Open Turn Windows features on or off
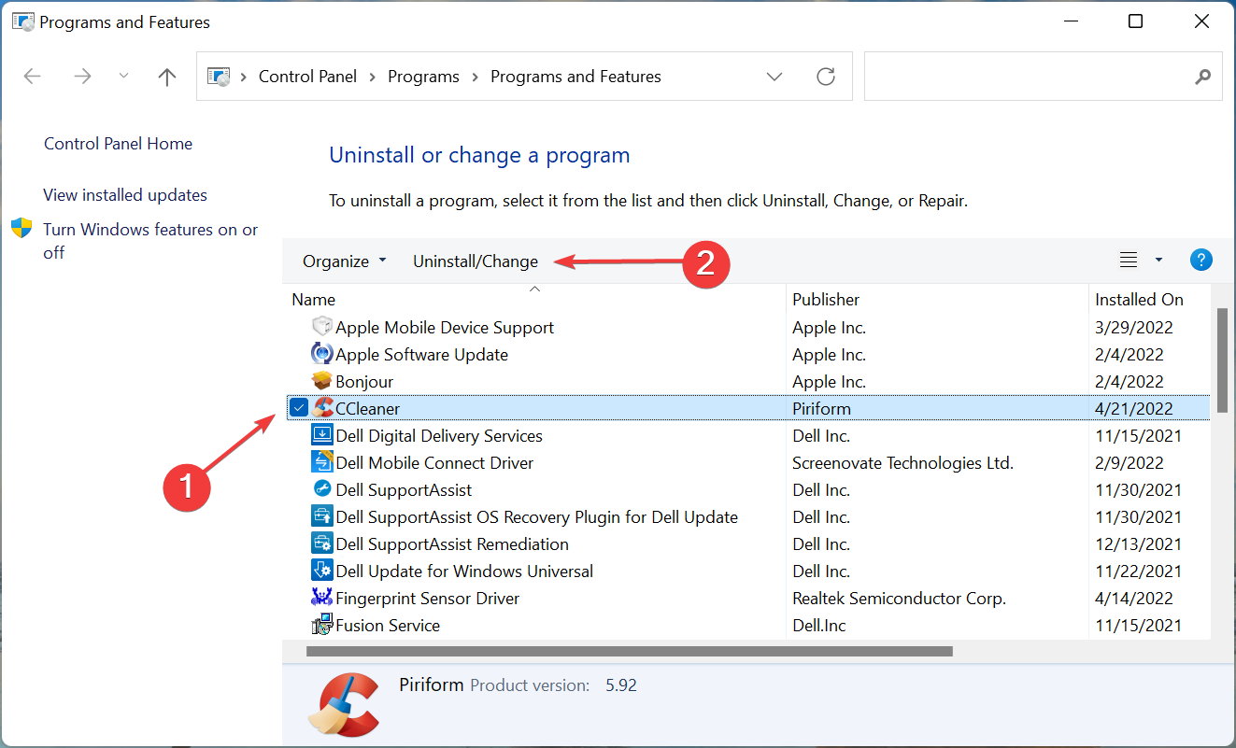Viewport: 1236px width, 748px height. [x=150, y=241]
